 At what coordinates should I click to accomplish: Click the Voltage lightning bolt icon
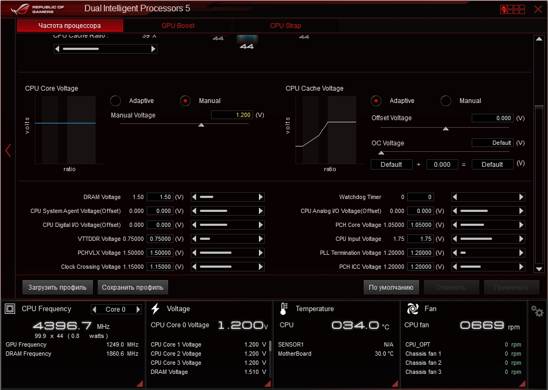click(x=155, y=308)
